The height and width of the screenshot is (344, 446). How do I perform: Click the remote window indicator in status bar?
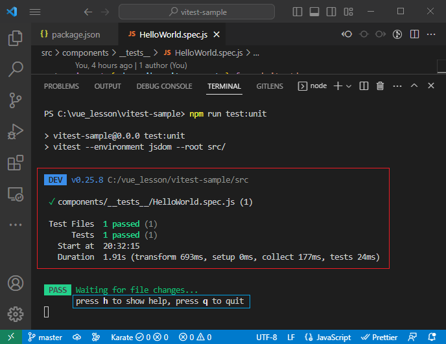11,337
